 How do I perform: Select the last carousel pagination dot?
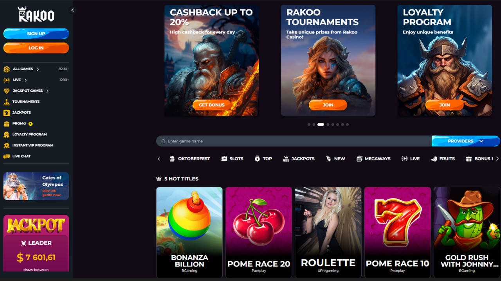[347, 124]
